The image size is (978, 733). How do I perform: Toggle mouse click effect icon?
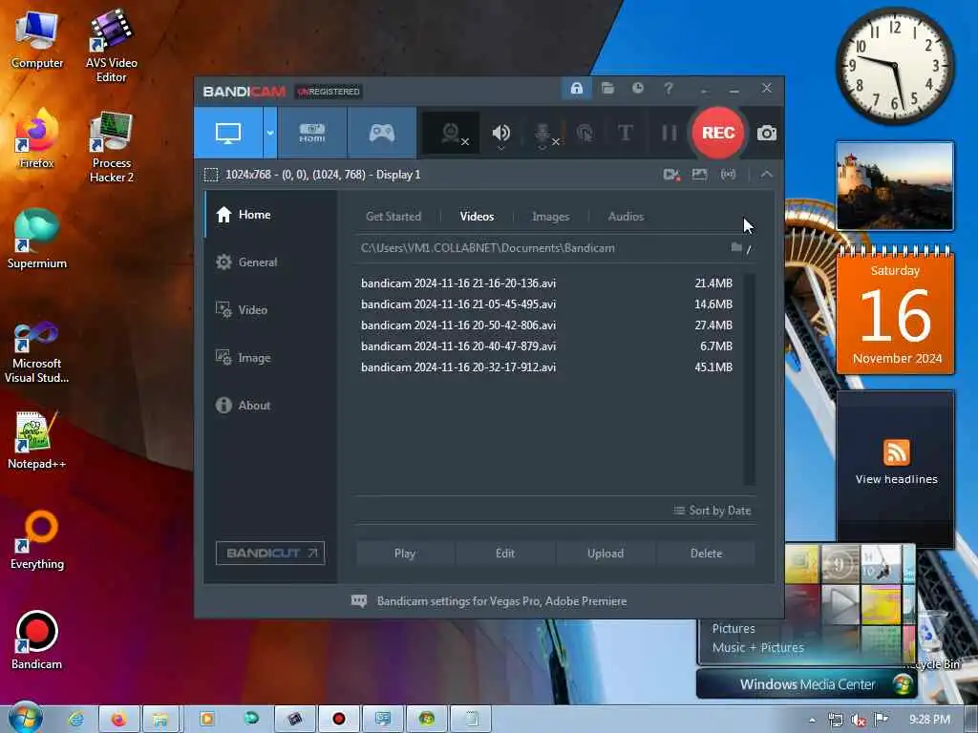tap(585, 133)
